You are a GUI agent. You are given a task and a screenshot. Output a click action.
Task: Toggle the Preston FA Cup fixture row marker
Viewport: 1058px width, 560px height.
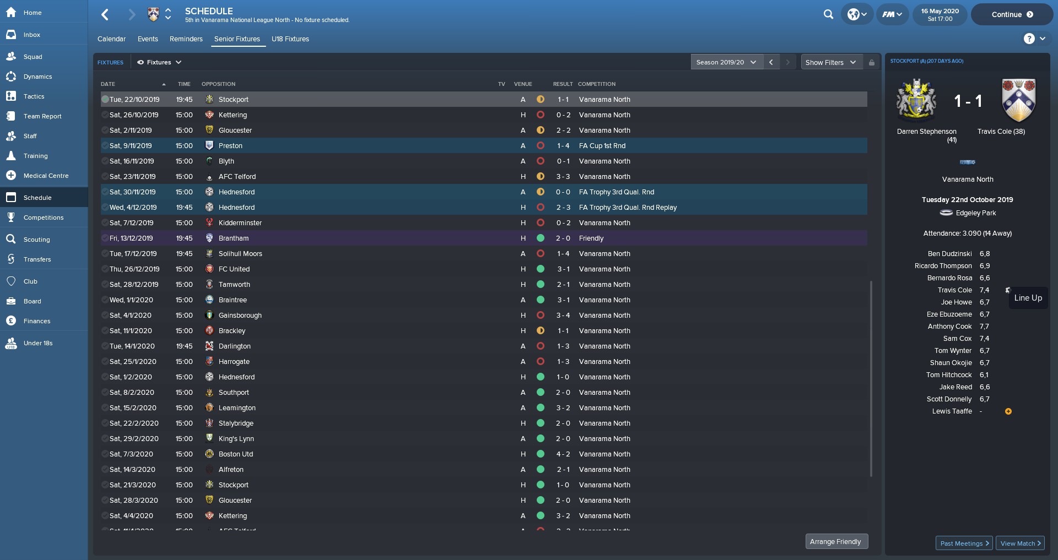point(105,146)
